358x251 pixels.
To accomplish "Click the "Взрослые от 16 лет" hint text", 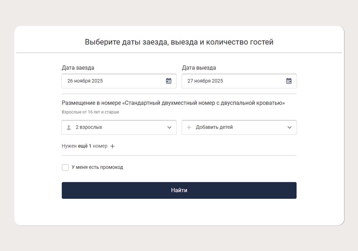I will (90, 112).
